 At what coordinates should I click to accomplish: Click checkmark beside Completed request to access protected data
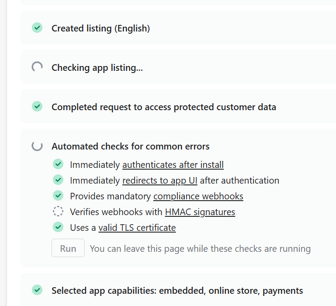[x=37, y=106]
